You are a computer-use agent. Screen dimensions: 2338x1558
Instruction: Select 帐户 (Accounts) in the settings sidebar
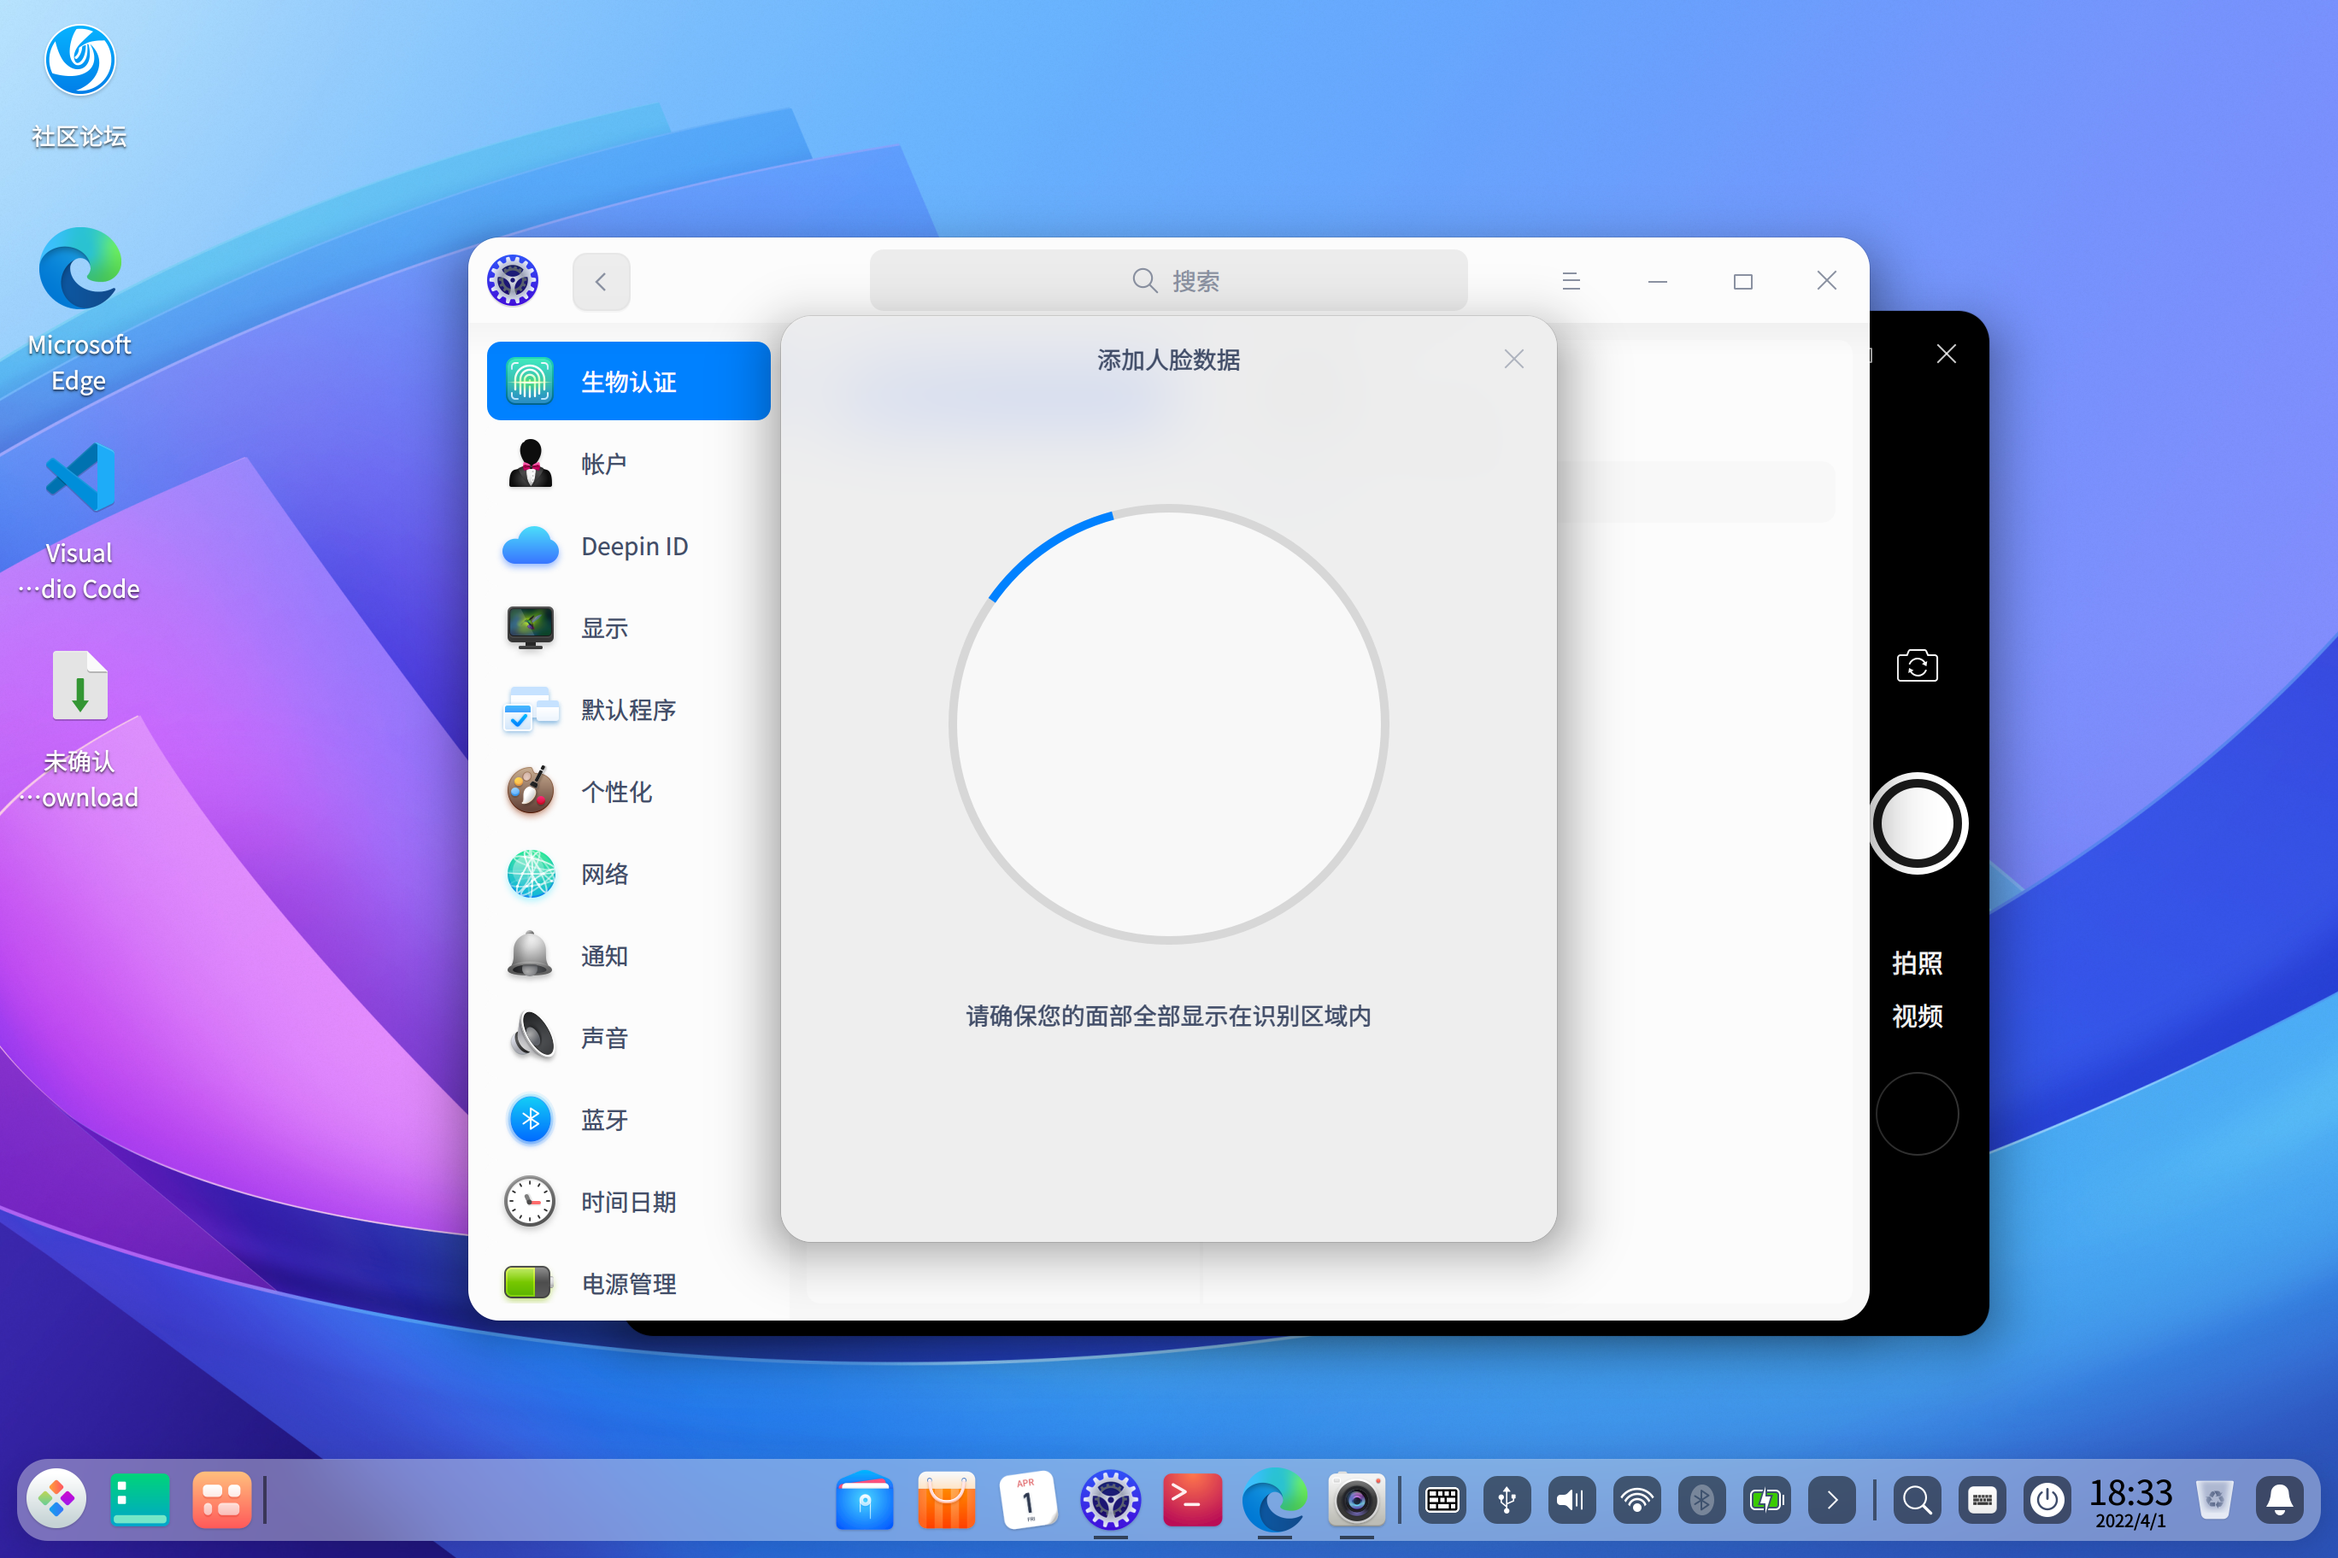(x=603, y=463)
